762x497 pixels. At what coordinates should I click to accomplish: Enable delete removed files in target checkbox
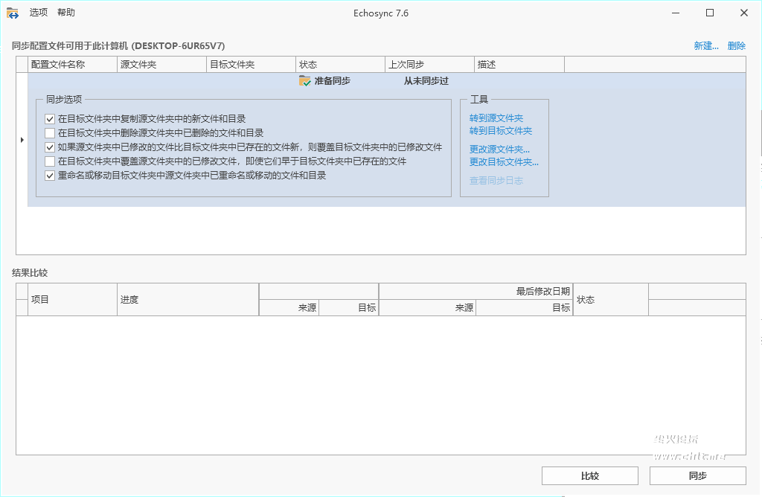(50, 133)
